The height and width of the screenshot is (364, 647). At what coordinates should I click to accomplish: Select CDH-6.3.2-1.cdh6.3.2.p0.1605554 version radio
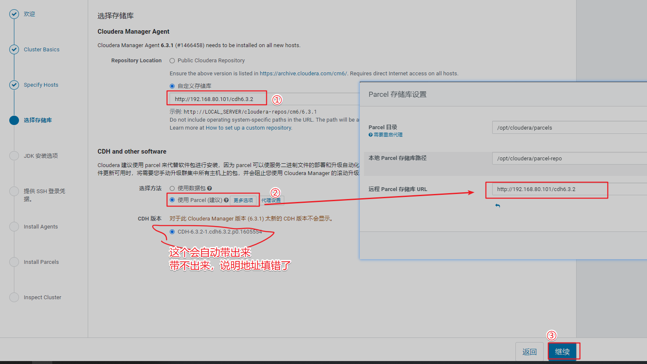pos(172,232)
